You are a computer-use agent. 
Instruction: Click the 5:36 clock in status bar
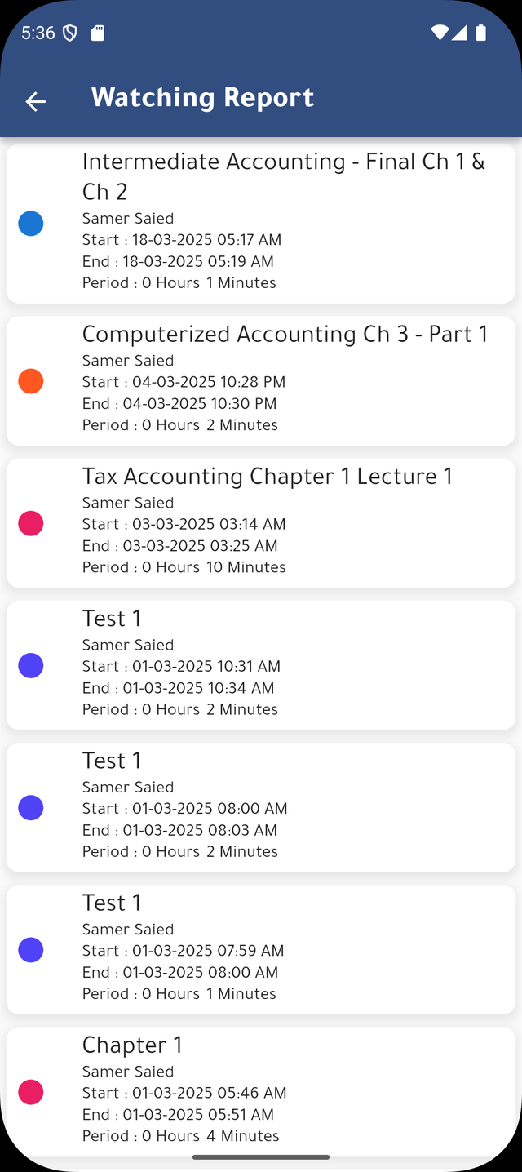pyautogui.click(x=38, y=33)
